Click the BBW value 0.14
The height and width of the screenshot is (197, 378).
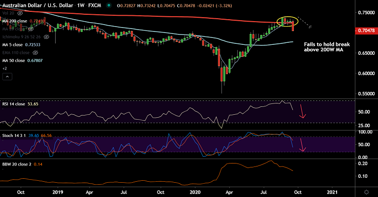(x=38, y=164)
